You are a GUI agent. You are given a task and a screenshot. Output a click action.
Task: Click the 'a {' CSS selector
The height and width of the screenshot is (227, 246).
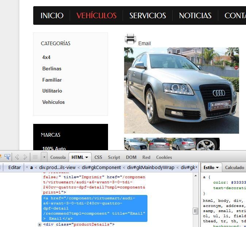(x=207, y=177)
